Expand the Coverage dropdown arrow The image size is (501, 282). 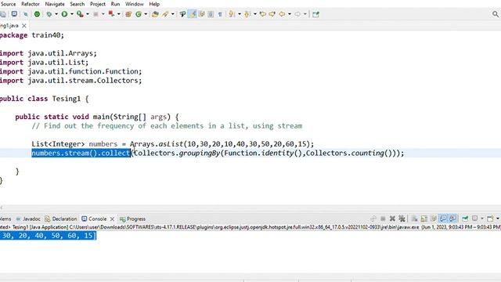(x=88, y=14)
